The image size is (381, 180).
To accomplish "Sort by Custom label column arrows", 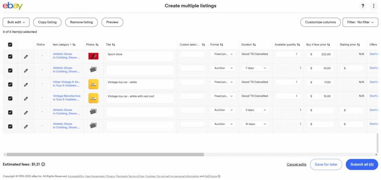I will point(204,45).
